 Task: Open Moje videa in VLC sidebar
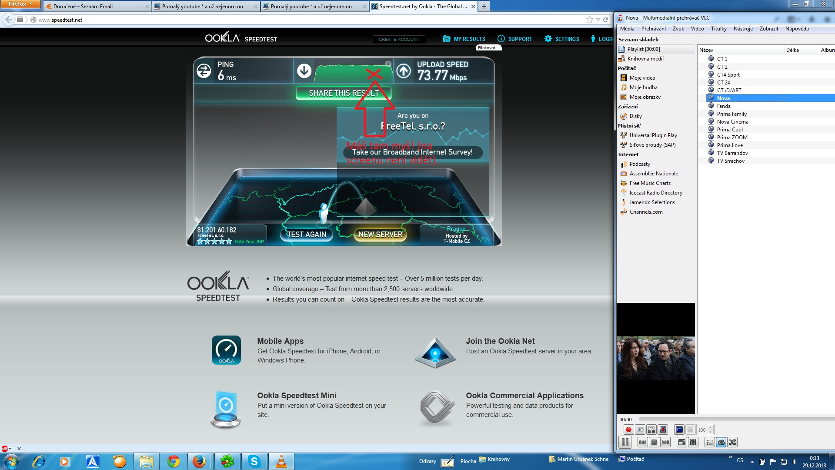pyautogui.click(x=642, y=78)
